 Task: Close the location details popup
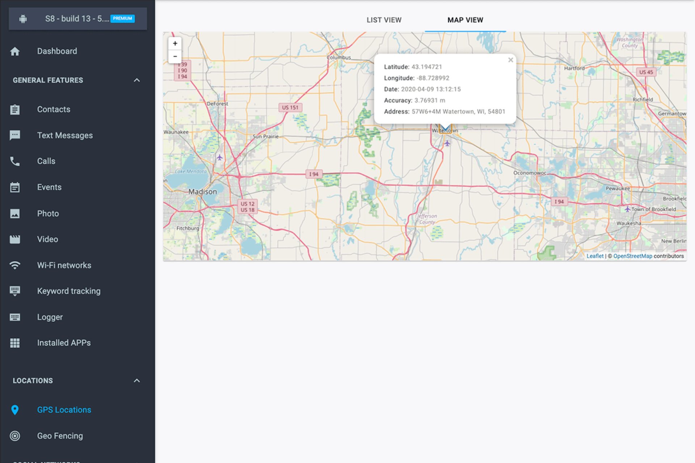(x=510, y=60)
